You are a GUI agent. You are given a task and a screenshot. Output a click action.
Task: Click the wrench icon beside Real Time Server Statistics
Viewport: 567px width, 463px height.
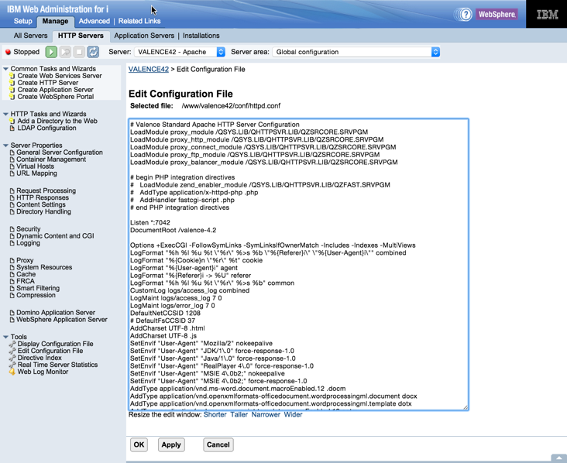tap(12, 365)
